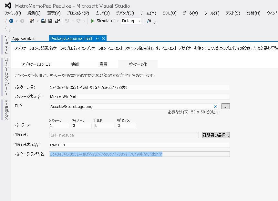Click the Save single-disk icon
Image resolution: width=278 pixels, height=201 pixels.
[50, 21]
